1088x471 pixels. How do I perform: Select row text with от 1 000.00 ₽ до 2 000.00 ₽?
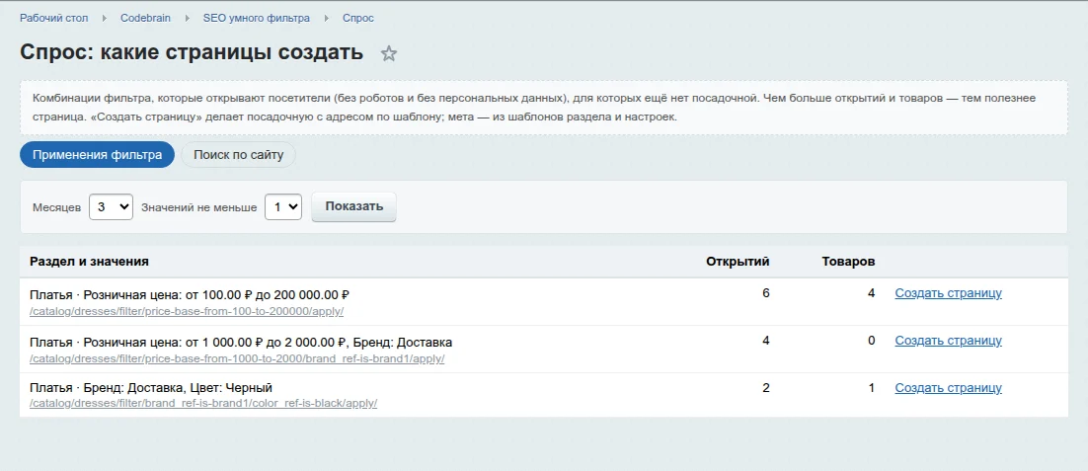pos(241,343)
